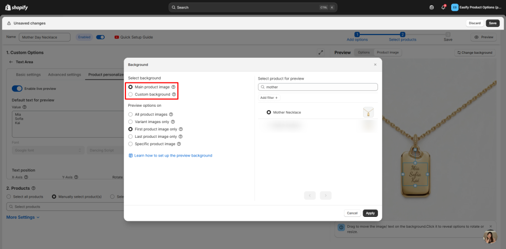Image resolution: width=506 pixels, height=249 pixels.
Task: Select Specific product image radio button
Action: [130, 144]
